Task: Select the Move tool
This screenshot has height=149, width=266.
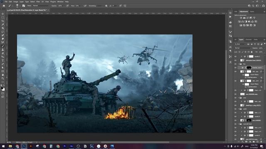Action: [x=3, y=14]
